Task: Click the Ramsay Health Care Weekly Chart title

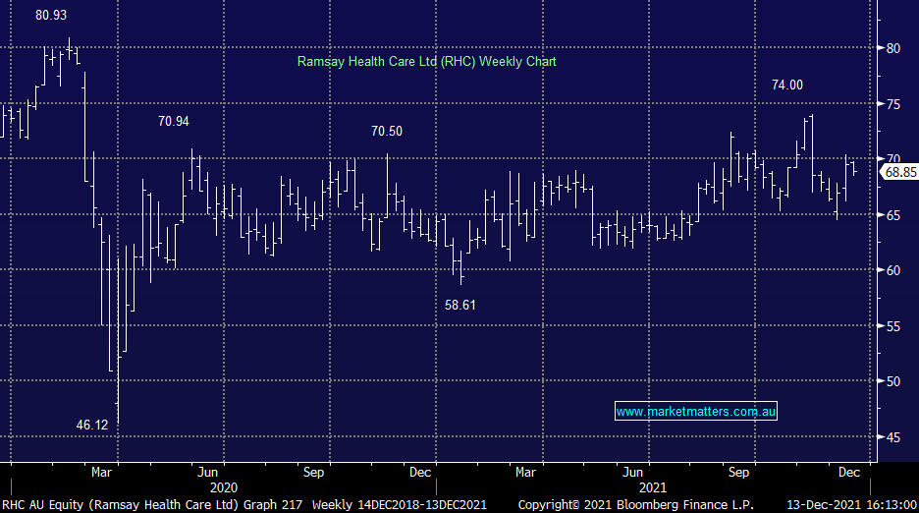Action: [426, 62]
